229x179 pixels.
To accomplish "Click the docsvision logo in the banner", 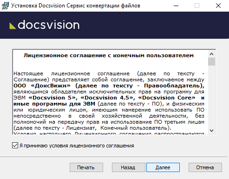I will [45, 25].
